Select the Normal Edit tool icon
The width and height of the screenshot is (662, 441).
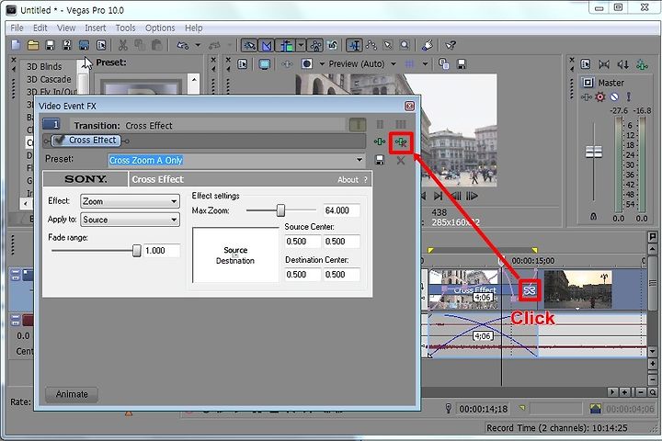coord(355,45)
